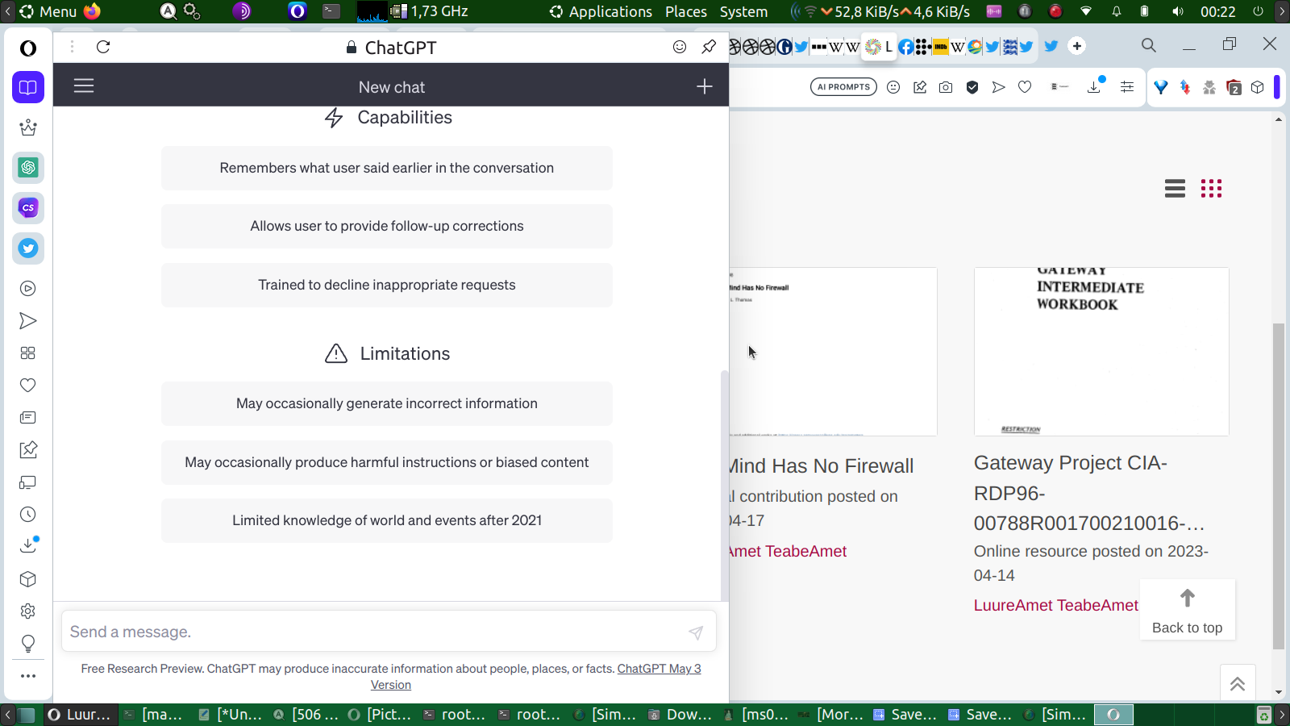This screenshot has height=726, width=1290.
Task: Open sidebar setup three-dots menu
Action: pos(28,676)
